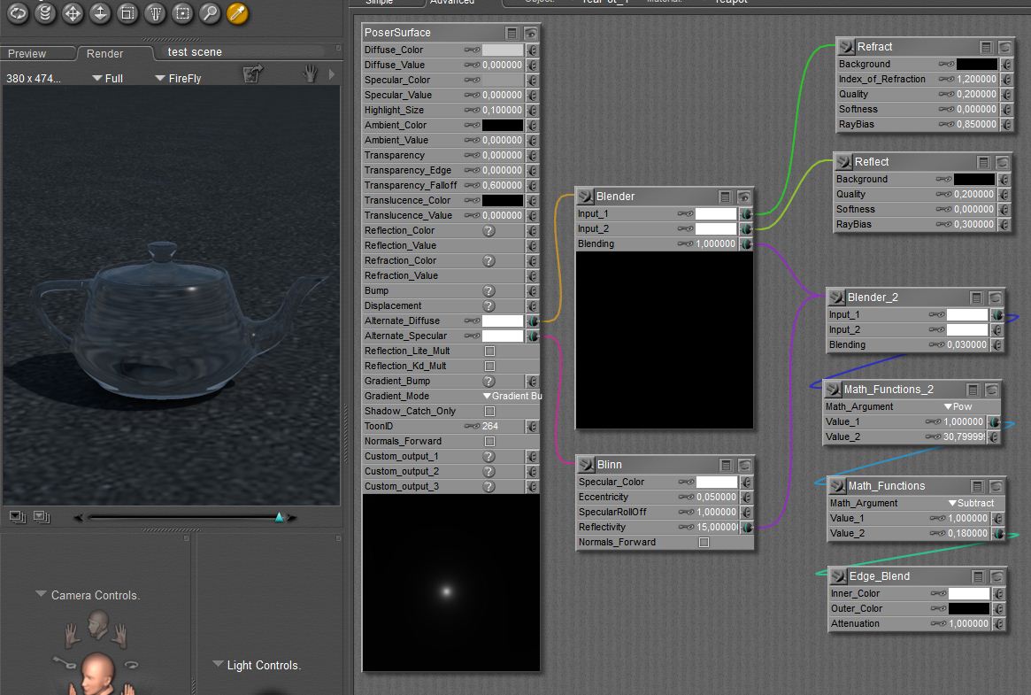Click the magnifier zoom tool
Viewport: 1031px width, 695px height.
pyautogui.click(x=210, y=12)
